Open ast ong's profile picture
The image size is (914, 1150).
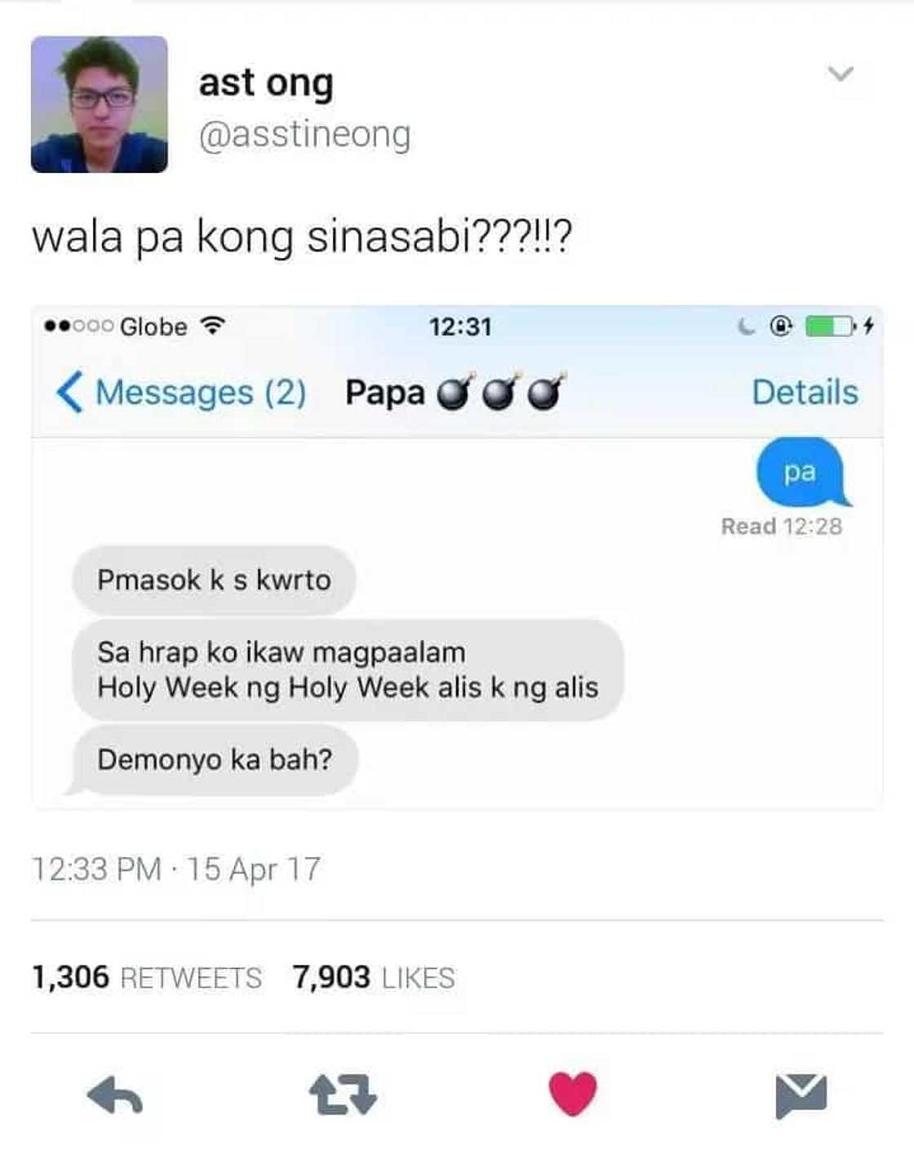coord(100,104)
